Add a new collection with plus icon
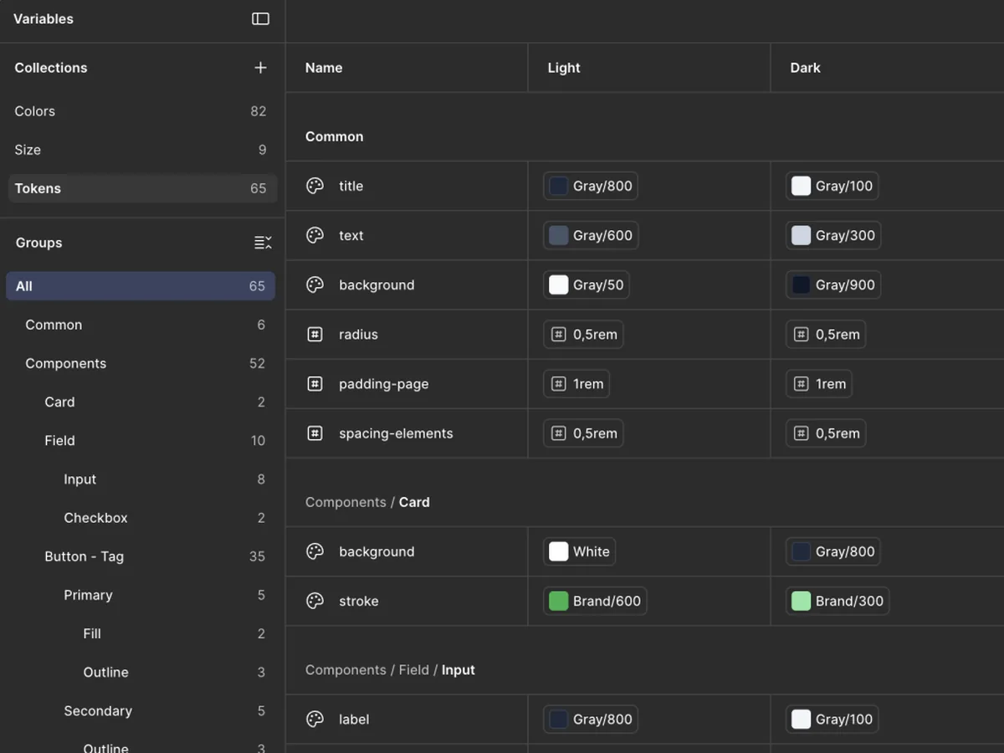The image size is (1004, 753). tap(260, 68)
